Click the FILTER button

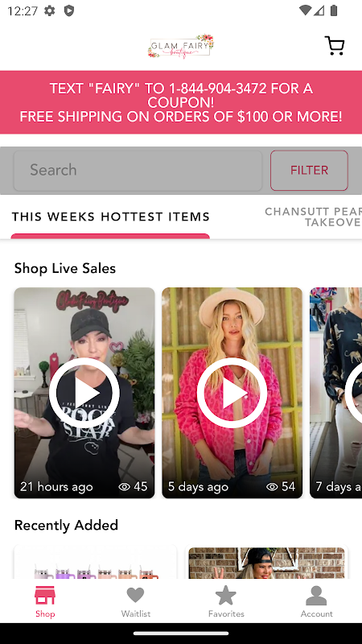coord(309,170)
